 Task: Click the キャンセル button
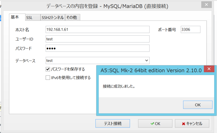192,123
